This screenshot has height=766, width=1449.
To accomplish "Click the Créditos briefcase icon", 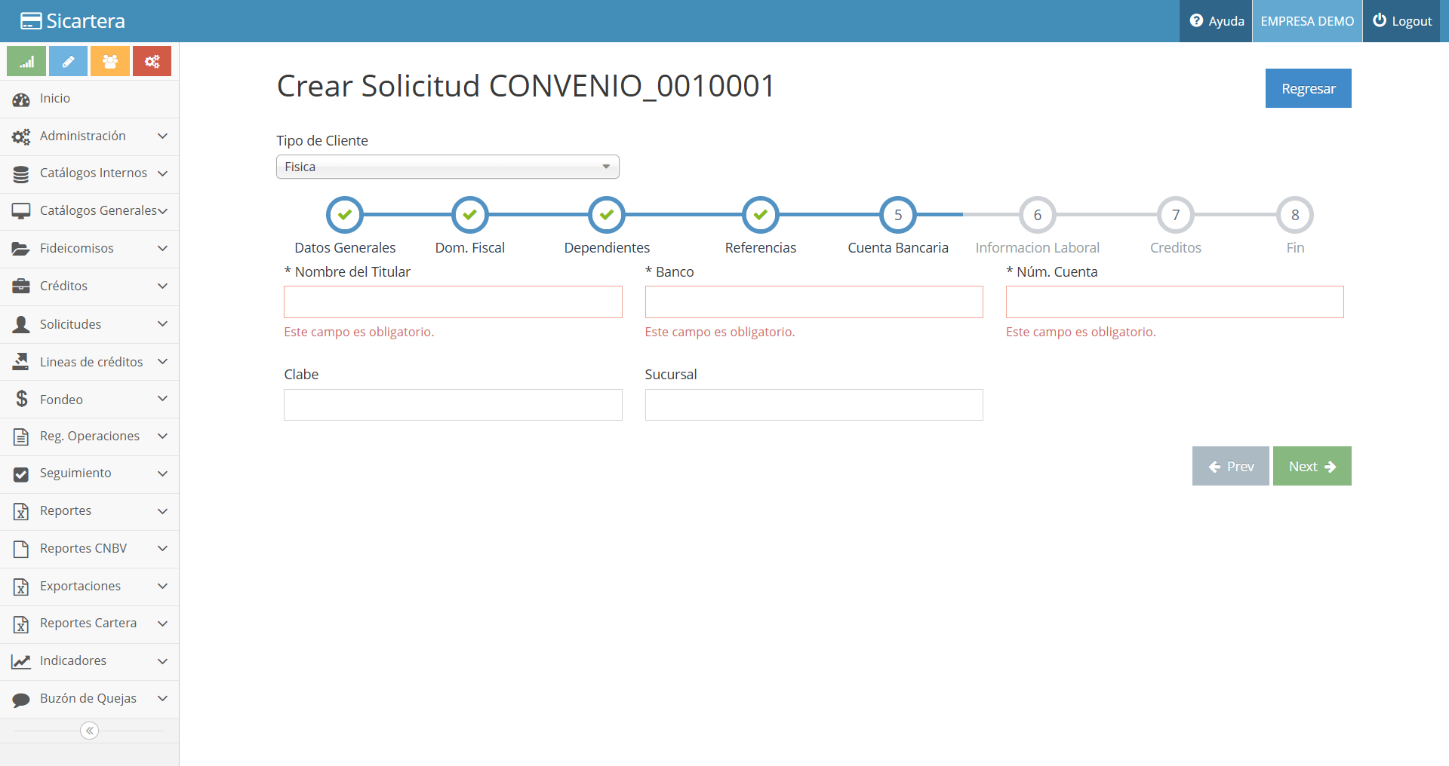I will pos(21,286).
